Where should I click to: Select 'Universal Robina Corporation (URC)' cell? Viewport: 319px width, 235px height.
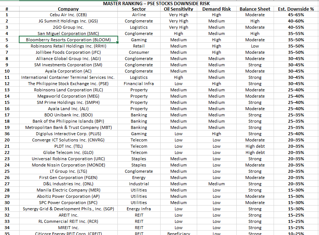(x=68, y=159)
